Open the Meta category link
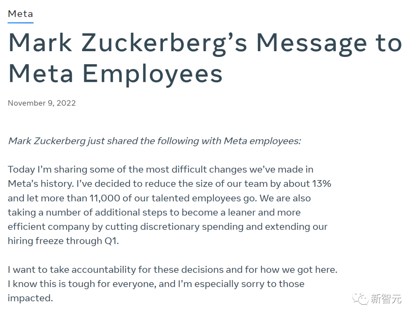415x317 pixels. coord(20,14)
